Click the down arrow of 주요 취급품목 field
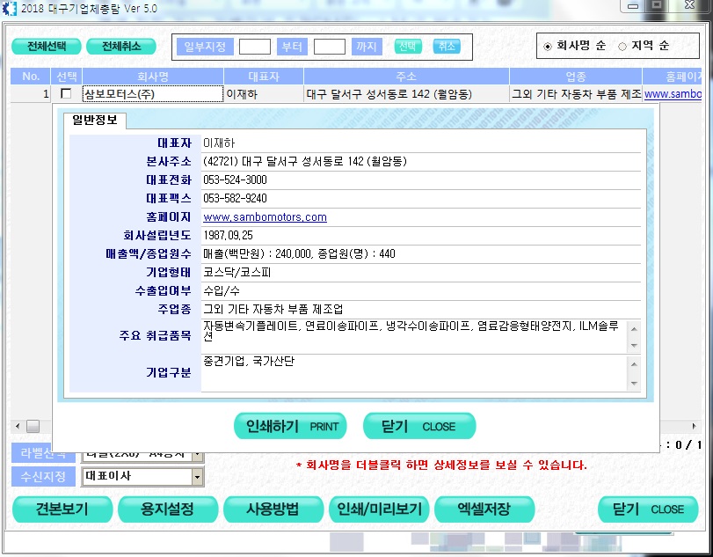713x557 pixels. (x=634, y=346)
